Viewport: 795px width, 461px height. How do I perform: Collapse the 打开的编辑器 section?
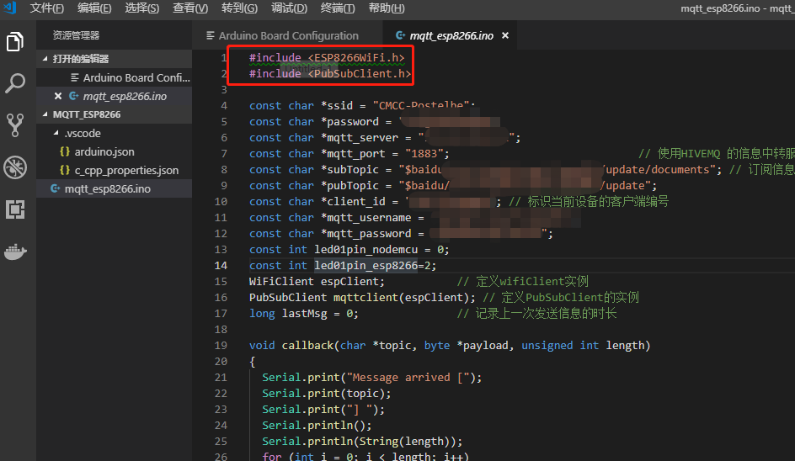pos(45,59)
